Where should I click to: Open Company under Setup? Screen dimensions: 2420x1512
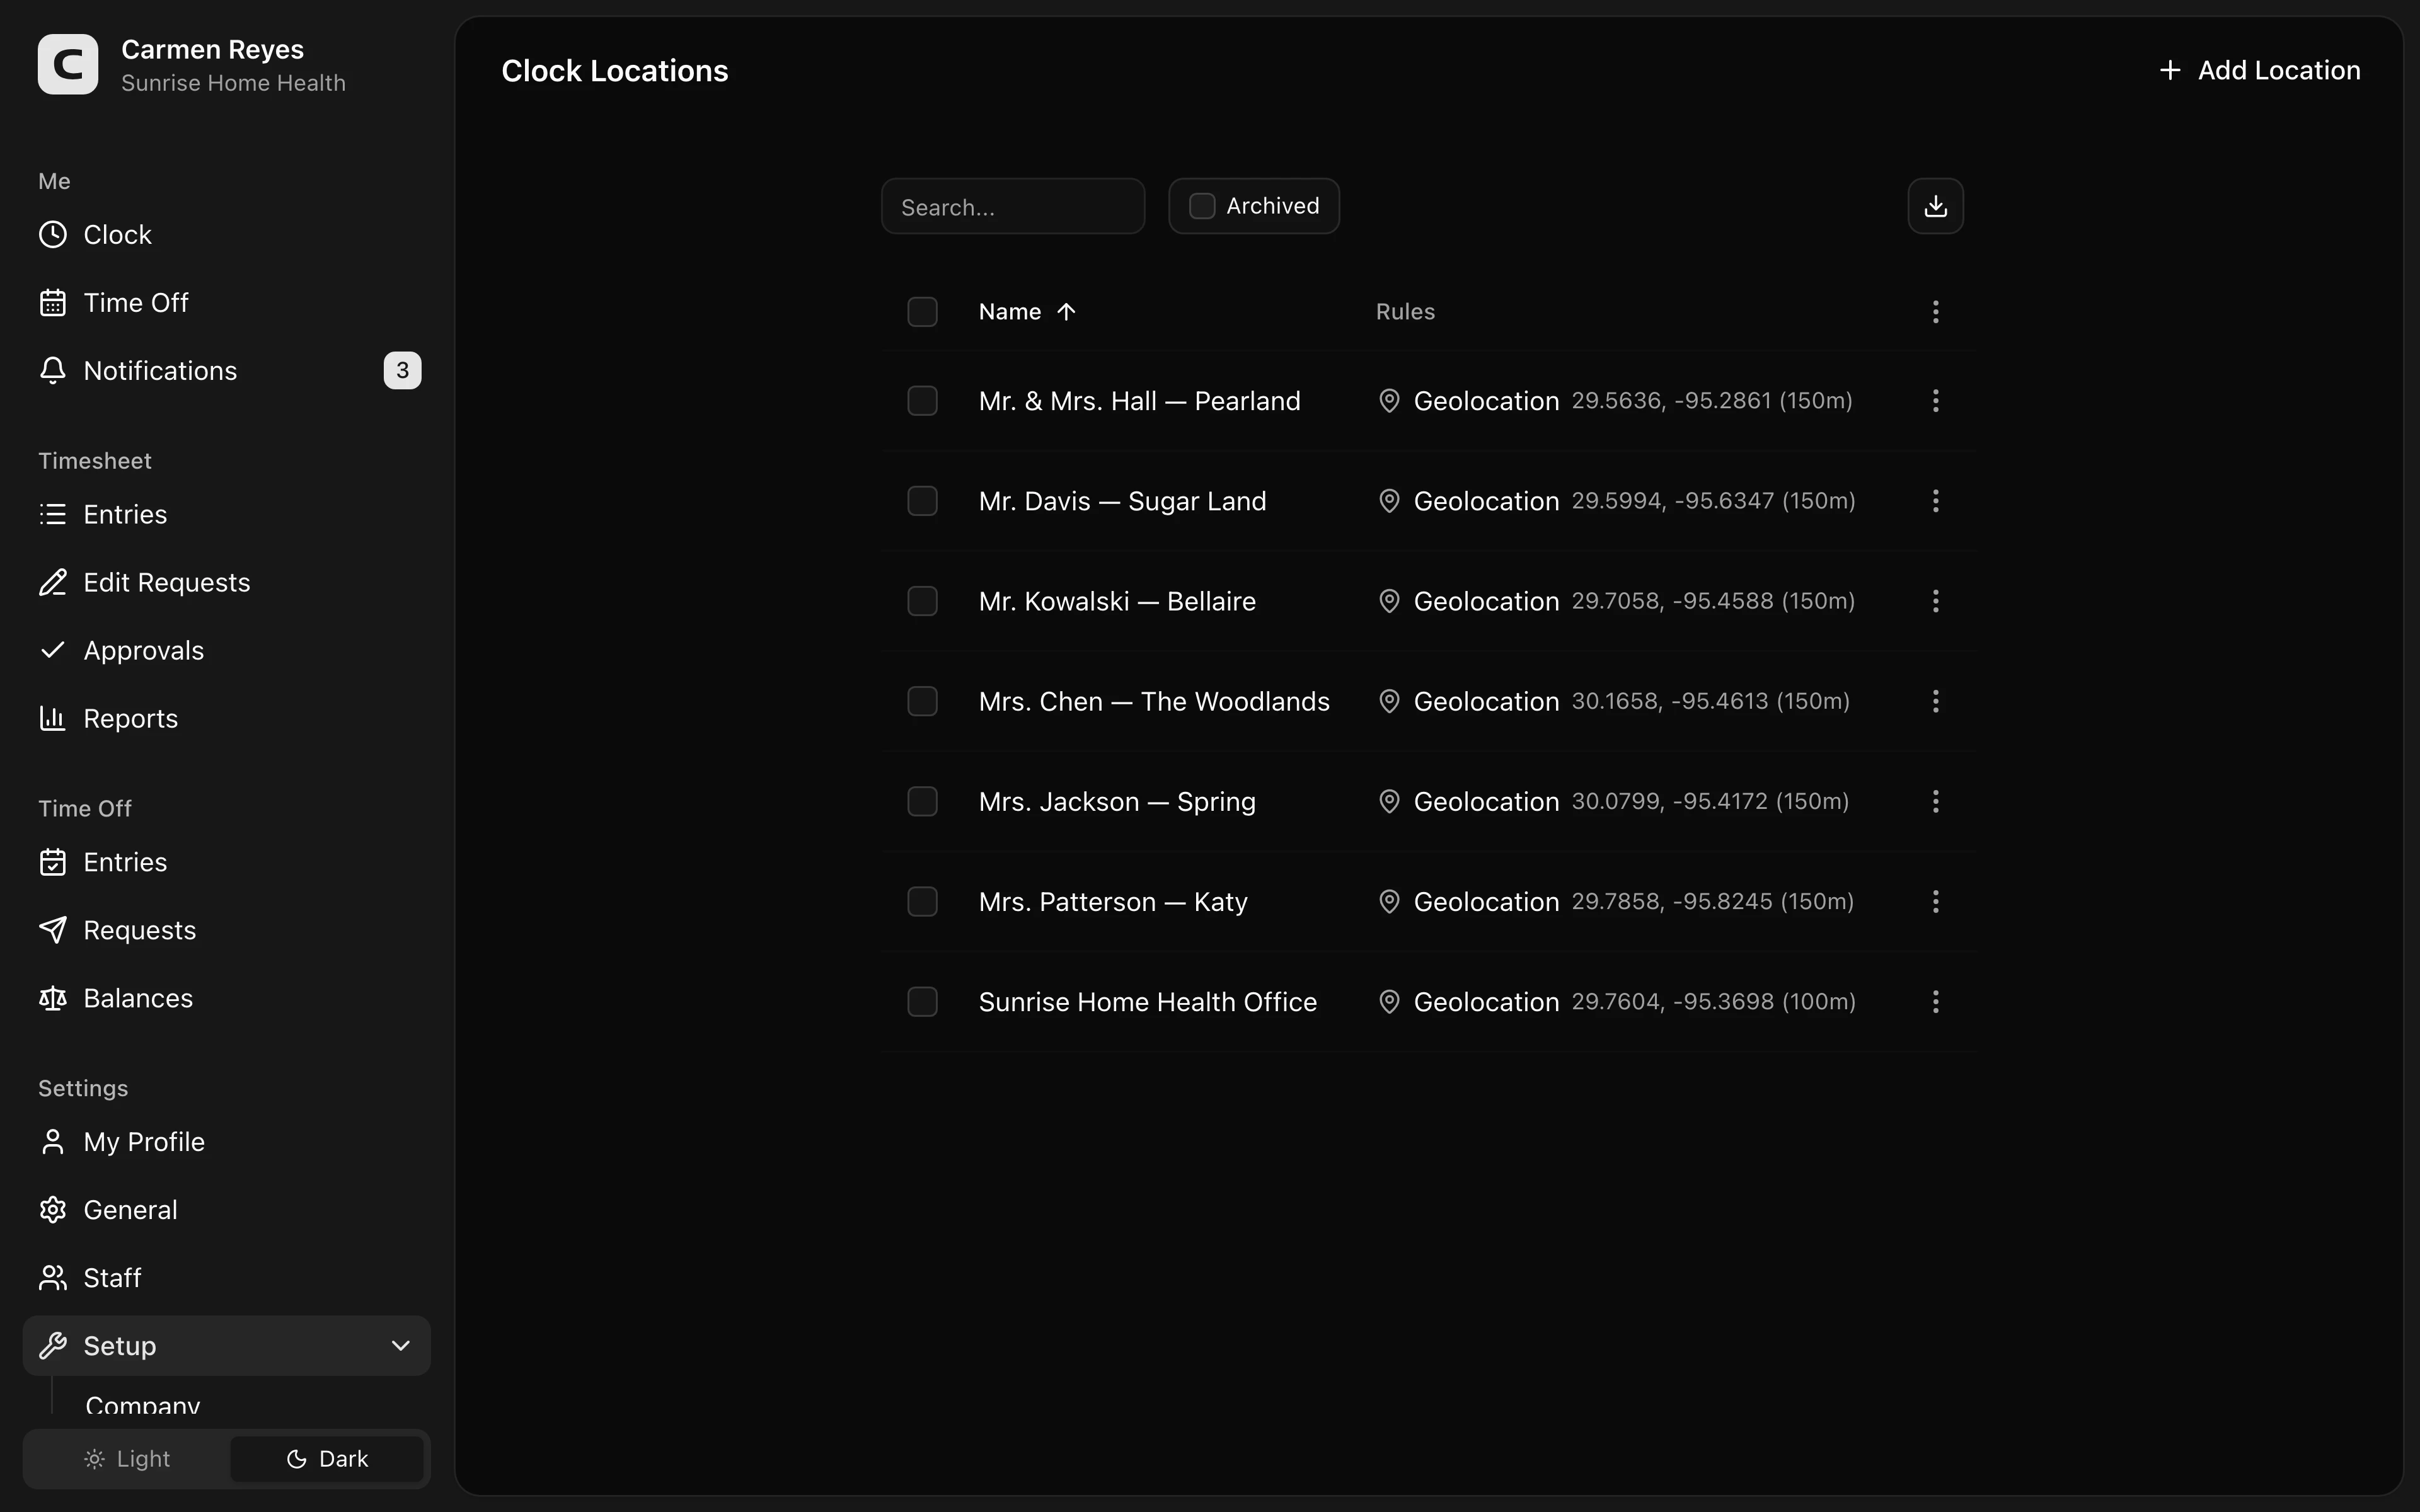143,1405
